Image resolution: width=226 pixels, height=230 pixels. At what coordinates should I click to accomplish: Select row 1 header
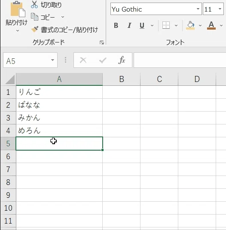click(8, 92)
